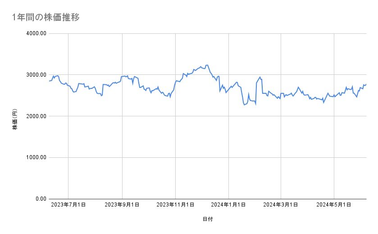Click the 3000.00 y-axis label
This screenshot has width=378, height=234.
pyautogui.click(x=36, y=75)
